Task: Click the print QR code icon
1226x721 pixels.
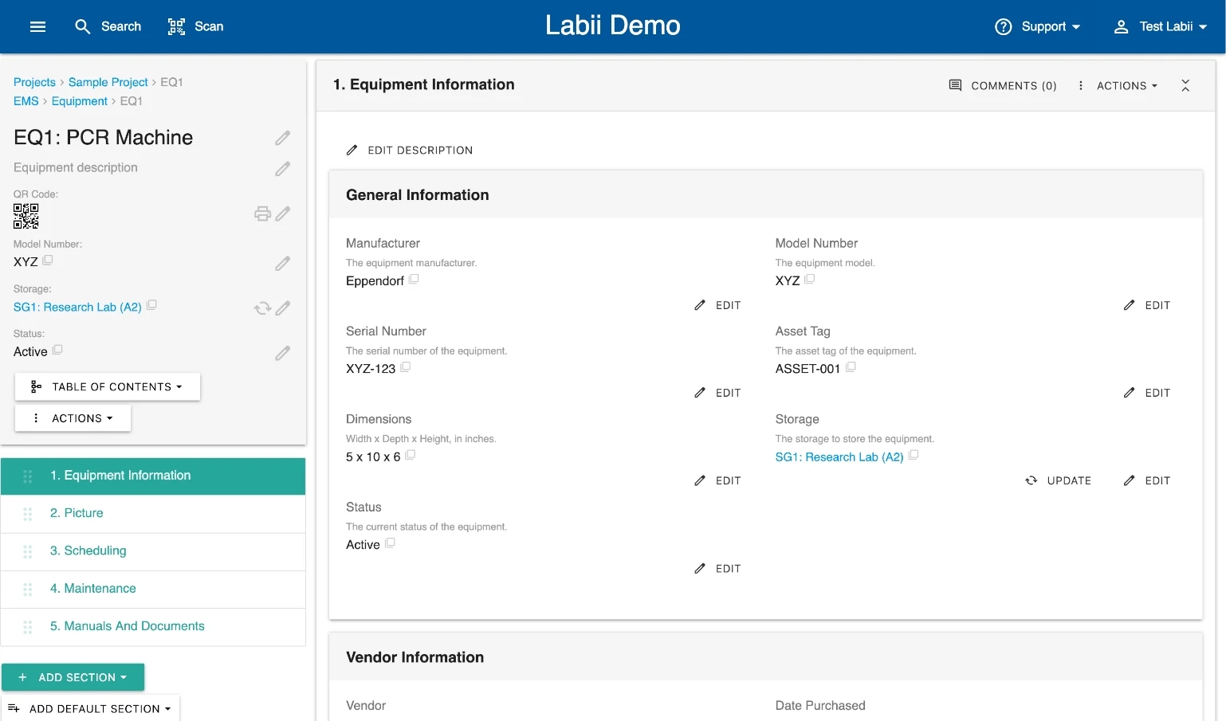Action: [x=262, y=214]
